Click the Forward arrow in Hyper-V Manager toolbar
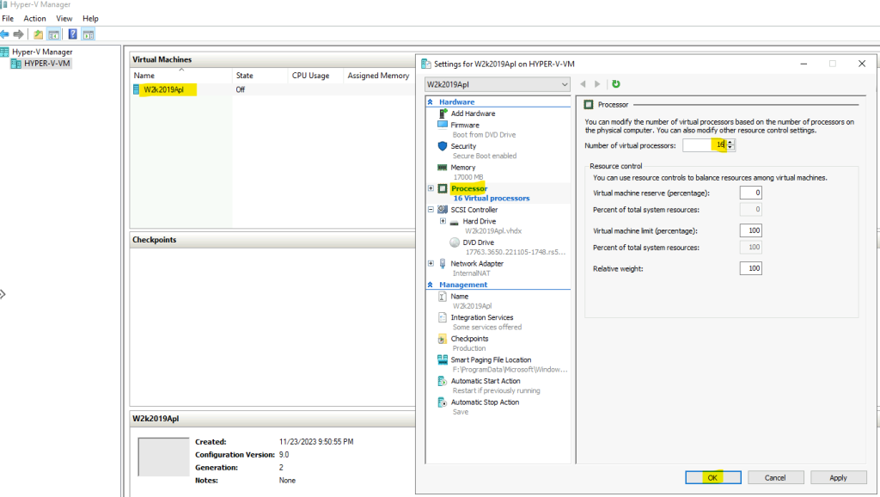This screenshot has height=497, width=880. click(x=19, y=34)
